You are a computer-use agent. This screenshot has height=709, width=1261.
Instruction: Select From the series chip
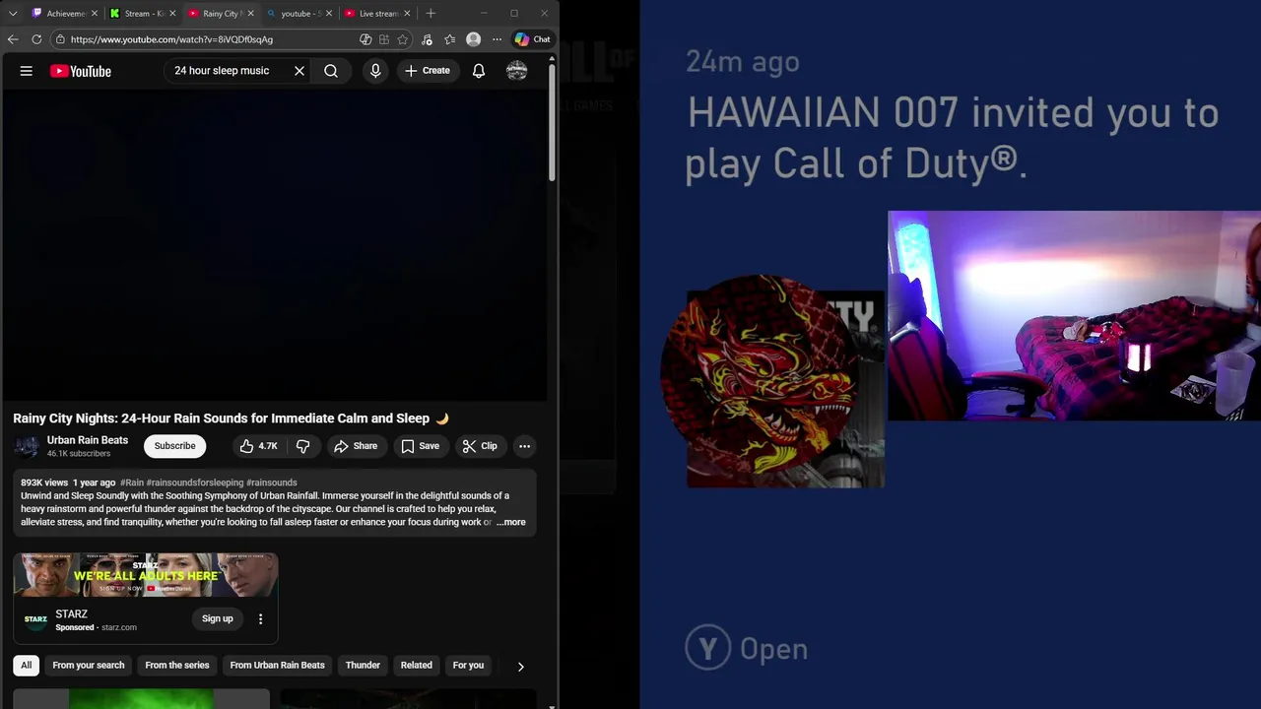coord(177,666)
